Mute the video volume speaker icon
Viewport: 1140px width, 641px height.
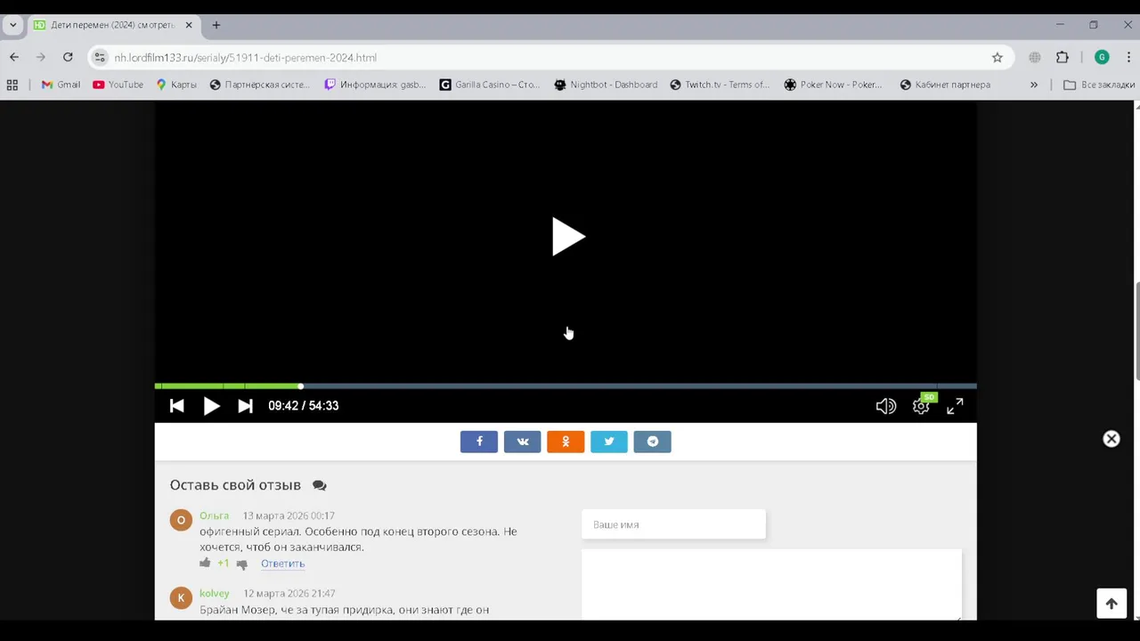tap(885, 406)
